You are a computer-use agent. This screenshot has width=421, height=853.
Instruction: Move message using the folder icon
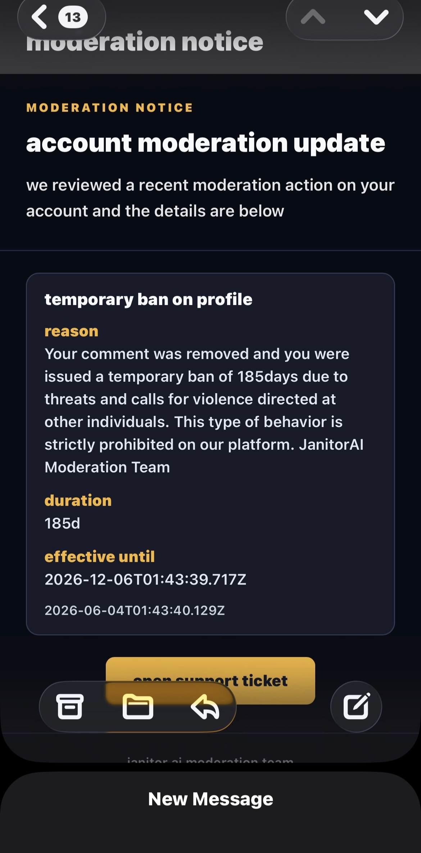pyautogui.click(x=138, y=707)
